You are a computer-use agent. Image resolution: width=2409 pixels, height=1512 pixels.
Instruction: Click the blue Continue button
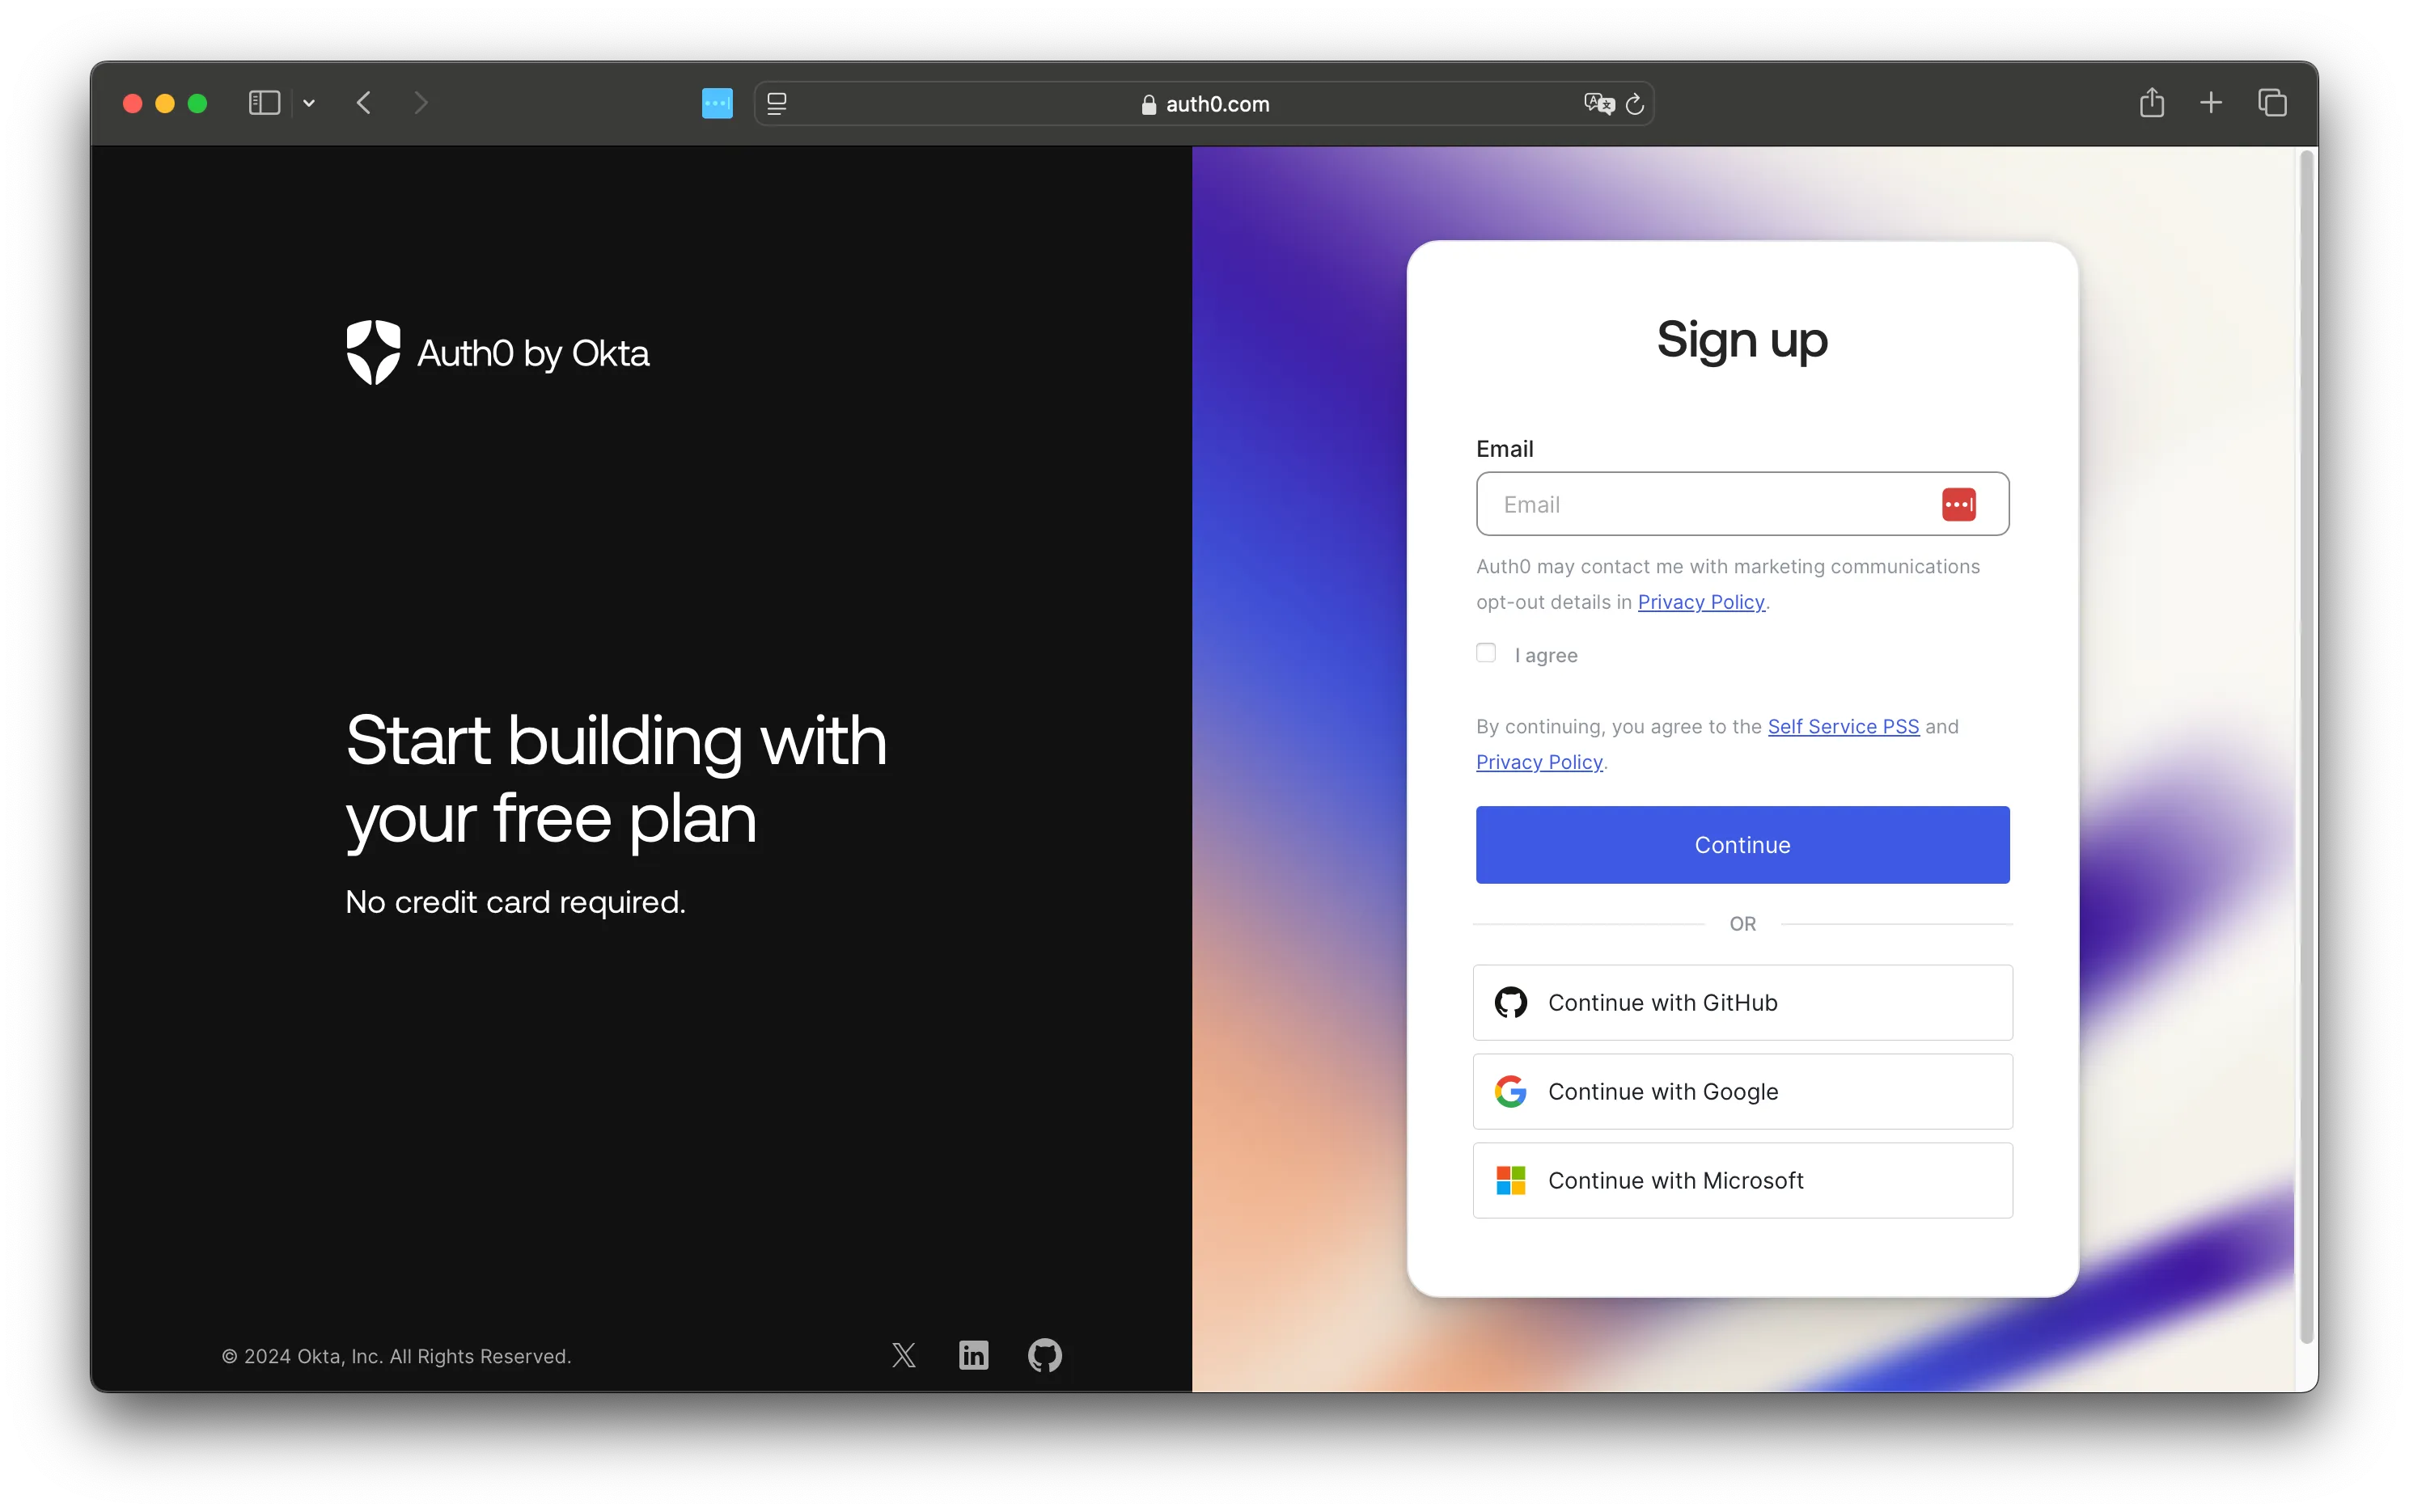click(x=1742, y=843)
